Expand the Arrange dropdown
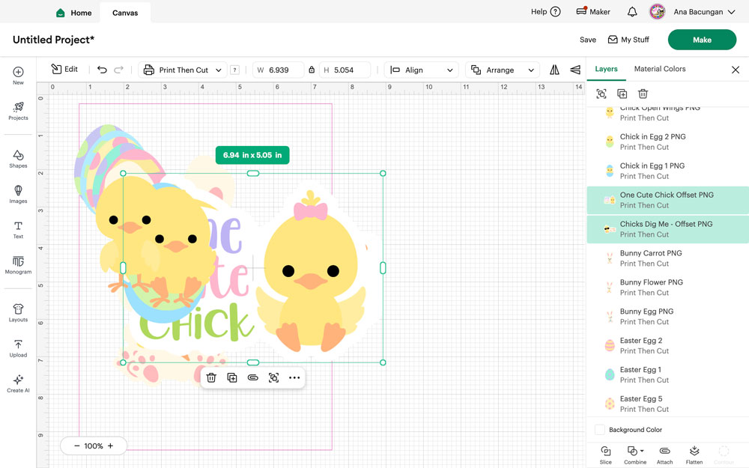The image size is (749, 468). tap(502, 70)
